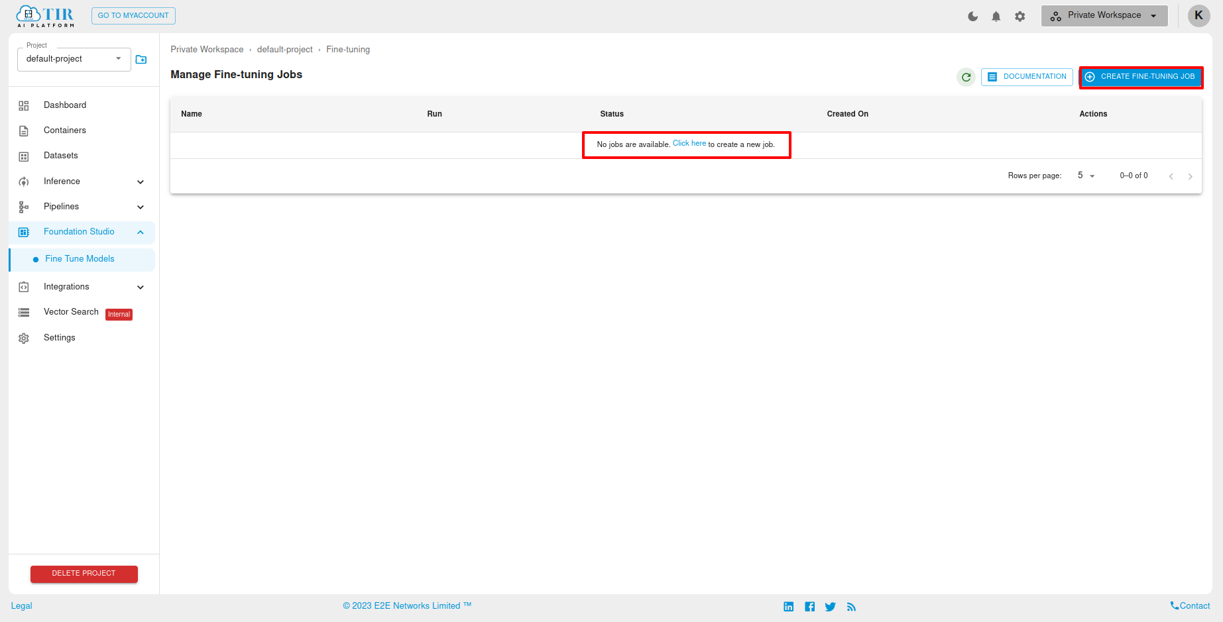1223x622 pixels.
Task: Click the Integrations sidebar icon
Action: tap(24, 287)
